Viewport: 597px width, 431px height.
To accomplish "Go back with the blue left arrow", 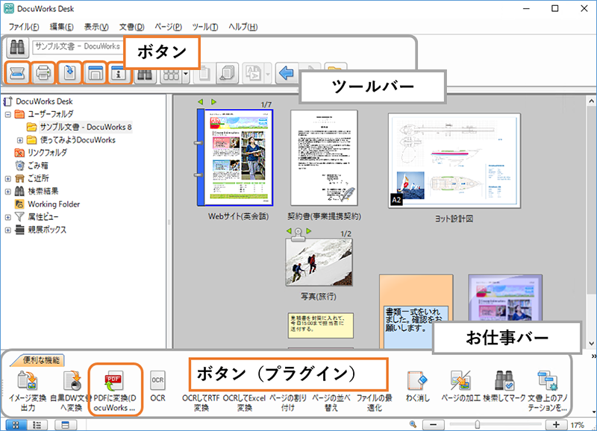I will point(287,72).
